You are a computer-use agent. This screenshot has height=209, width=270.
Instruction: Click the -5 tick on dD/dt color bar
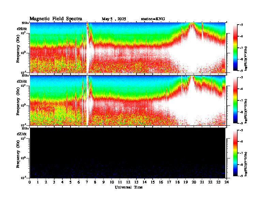241,78
